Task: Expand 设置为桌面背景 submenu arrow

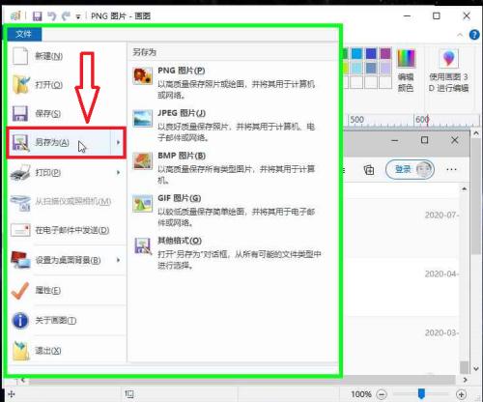Action: click(119, 260)
